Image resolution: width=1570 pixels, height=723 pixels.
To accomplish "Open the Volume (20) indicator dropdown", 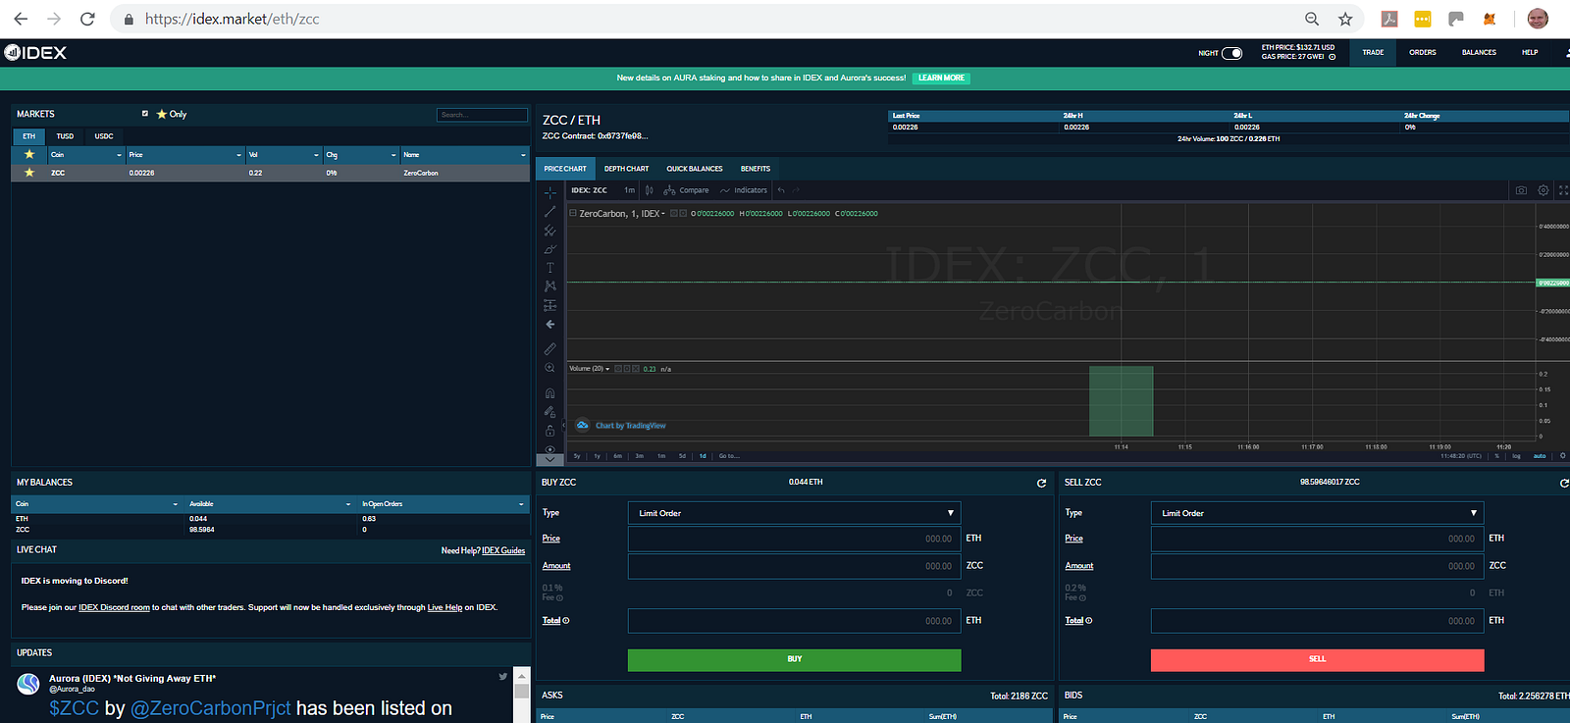I will coord(607,369).
